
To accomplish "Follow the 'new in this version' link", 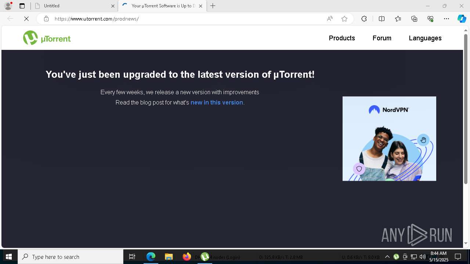I will 217,102.
